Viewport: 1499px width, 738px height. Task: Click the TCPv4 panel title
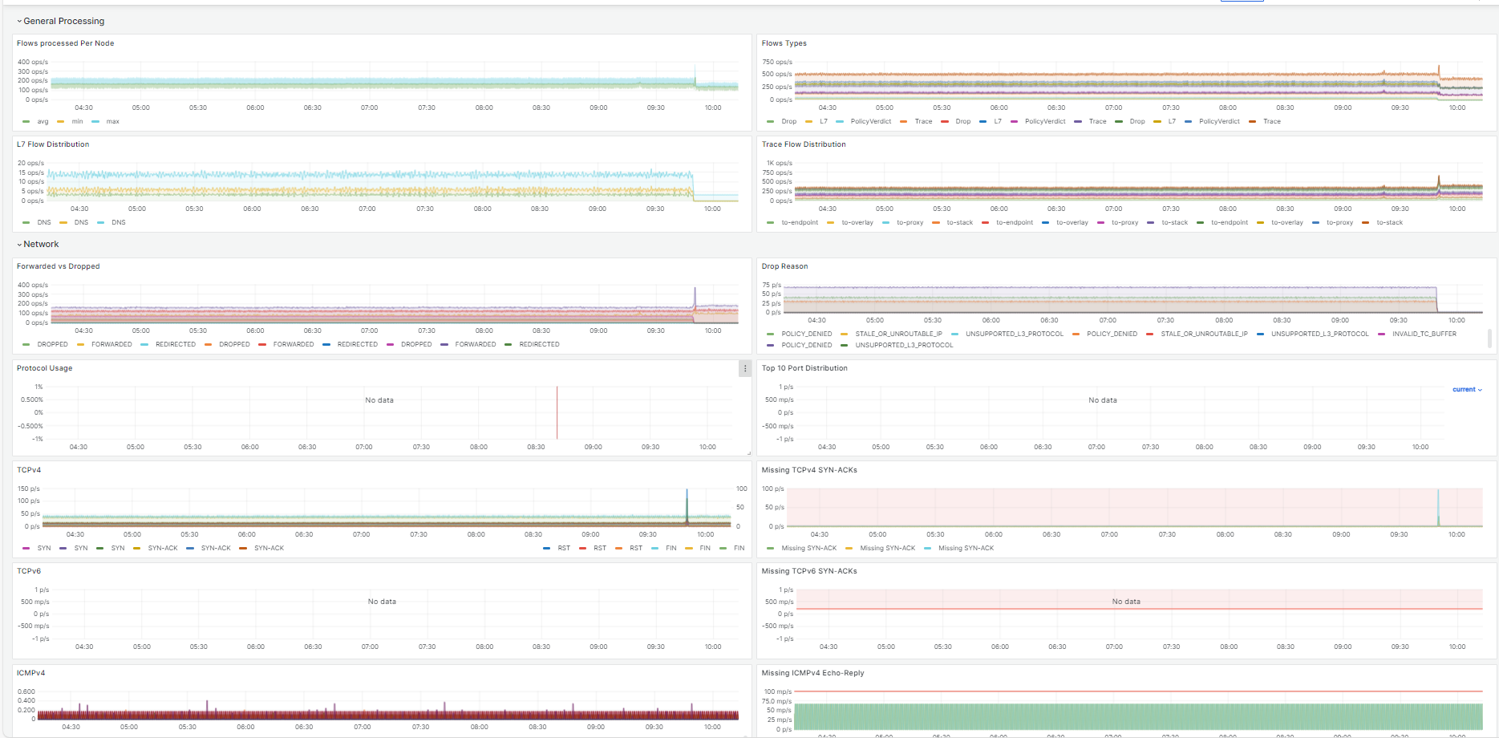tap(29, 470)
